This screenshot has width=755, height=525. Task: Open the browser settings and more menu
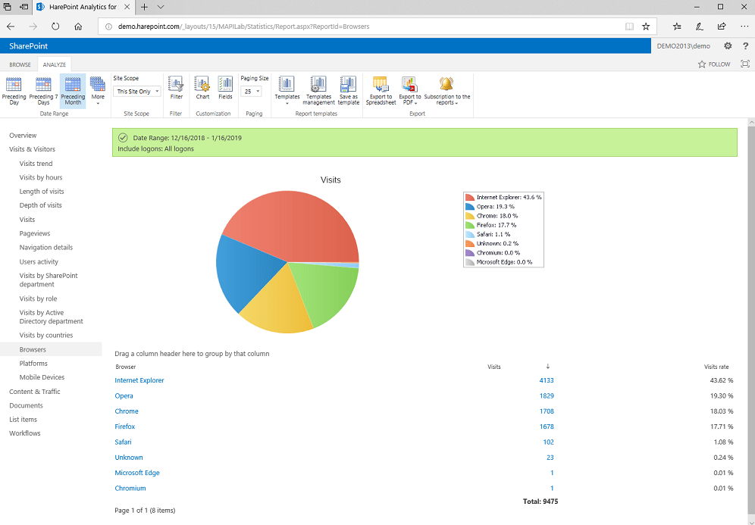744,27
